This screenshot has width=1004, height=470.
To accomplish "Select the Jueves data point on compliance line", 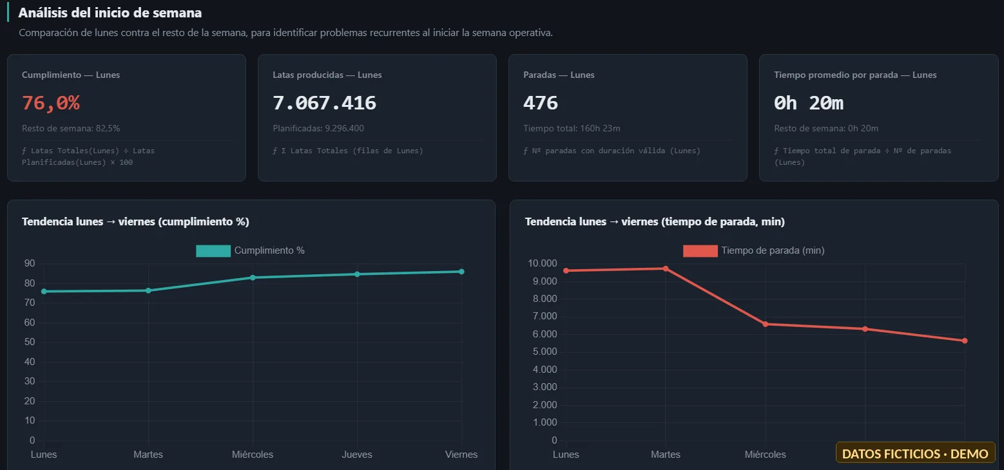I will (357, 274).
